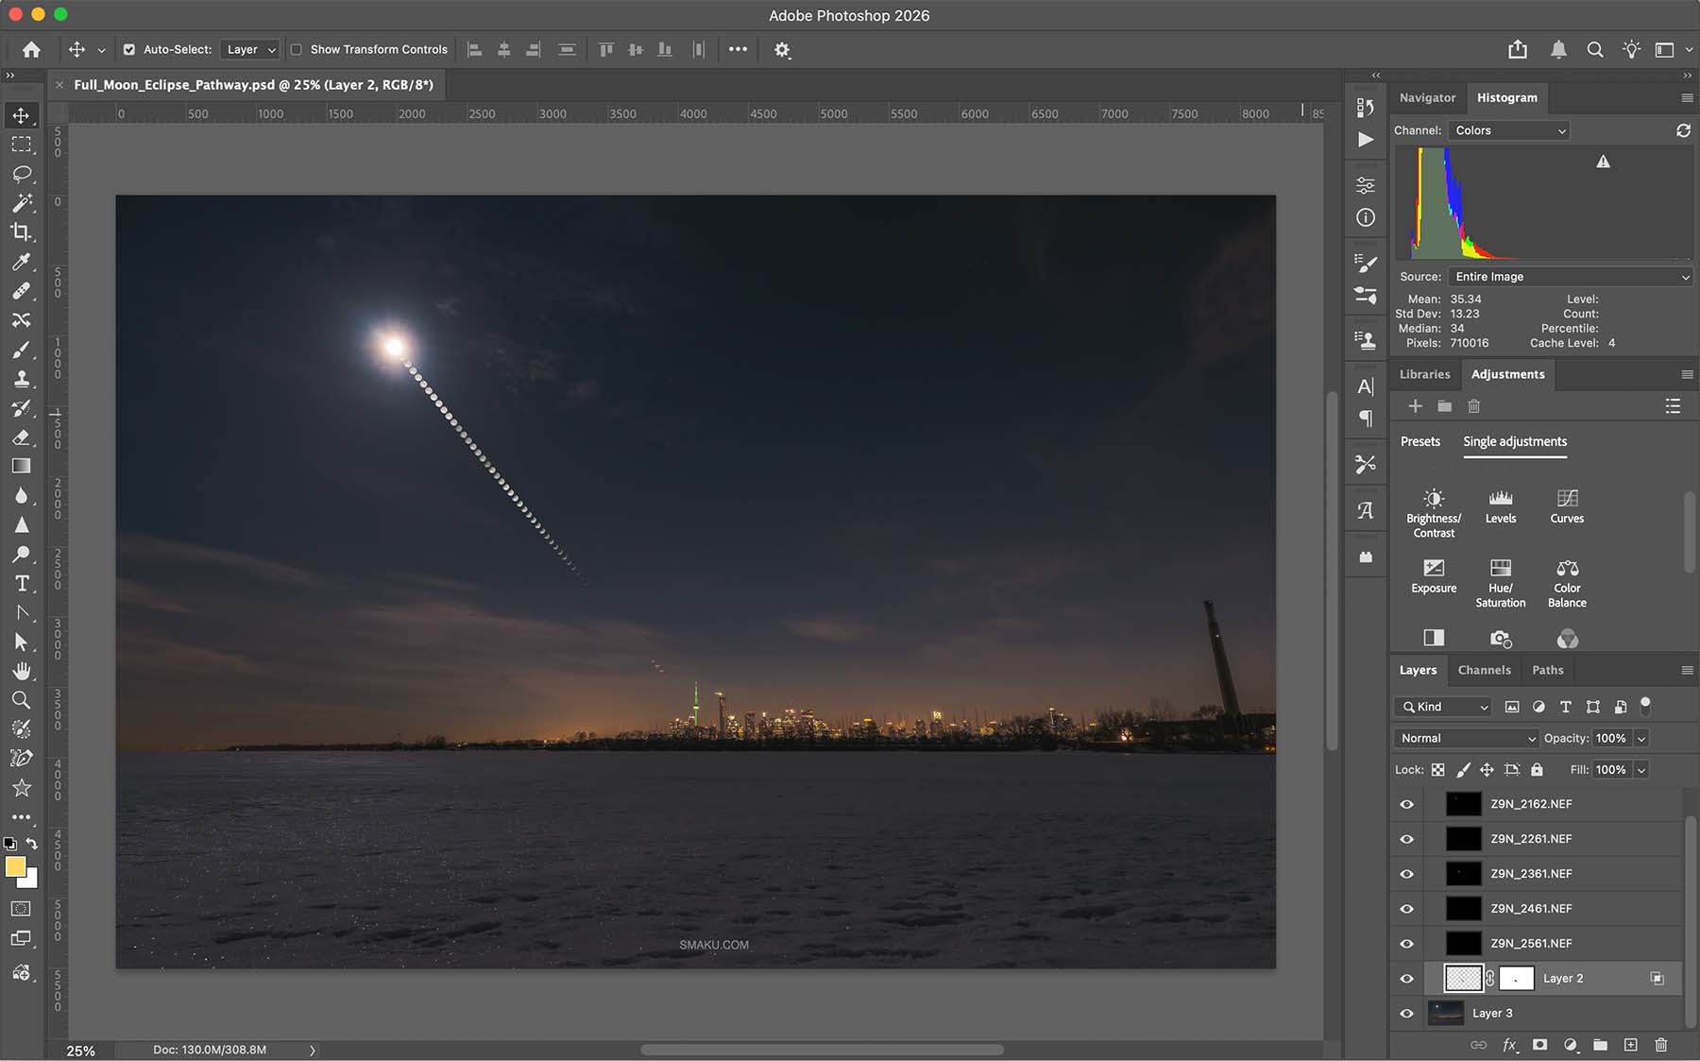Image resolution: width=1700 pixels, height=1061 pixels.
Task: Switch to the Channels tab
Action: (x=1484, y=670)
